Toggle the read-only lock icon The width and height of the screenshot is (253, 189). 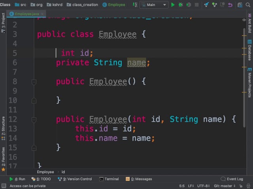(x=241, y=186)
